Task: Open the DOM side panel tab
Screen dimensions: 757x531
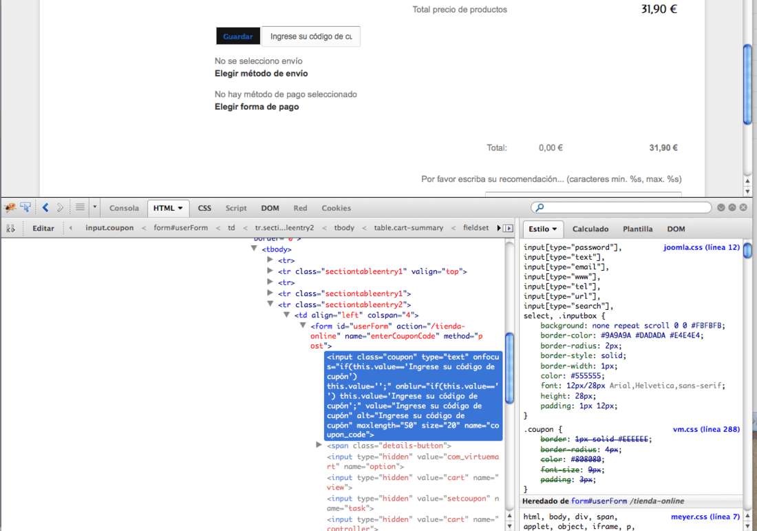Action: [x=676, y=229]
